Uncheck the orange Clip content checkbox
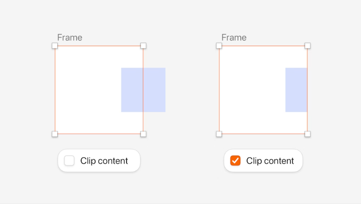 pos(235,160)
